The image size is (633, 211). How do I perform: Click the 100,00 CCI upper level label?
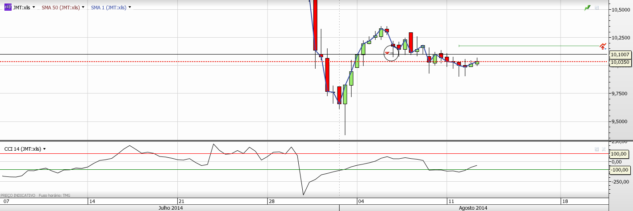[618, 154]
